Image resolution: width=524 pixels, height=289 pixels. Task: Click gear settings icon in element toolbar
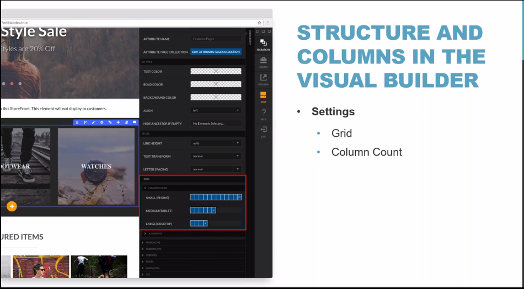coord(102,122)
